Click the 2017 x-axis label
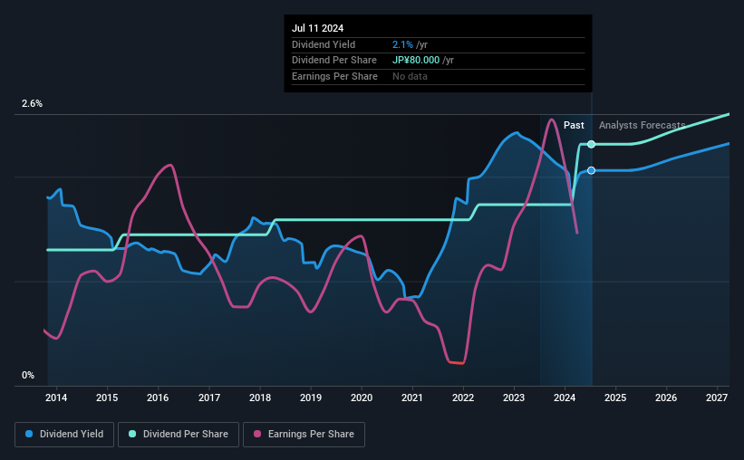744x460 pixels. pyautogui.click(x=208, y=398)
